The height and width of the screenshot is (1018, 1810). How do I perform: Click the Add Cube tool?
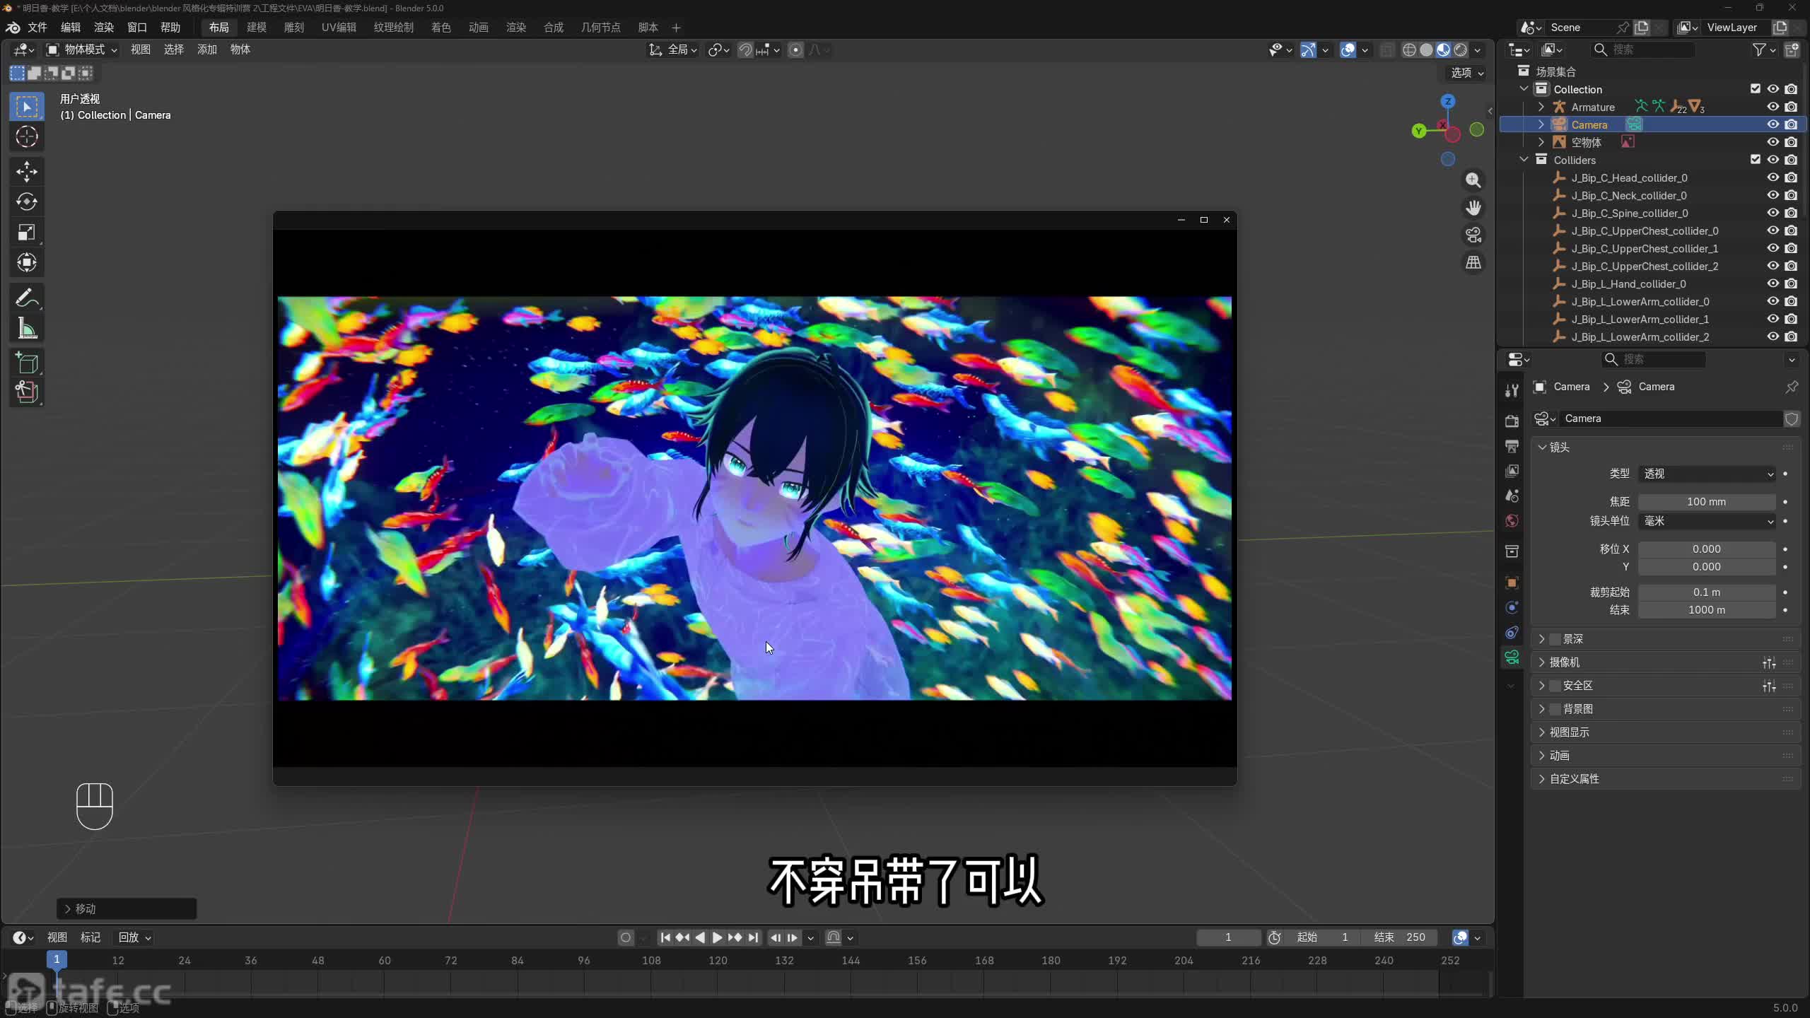tap(27, 363)
